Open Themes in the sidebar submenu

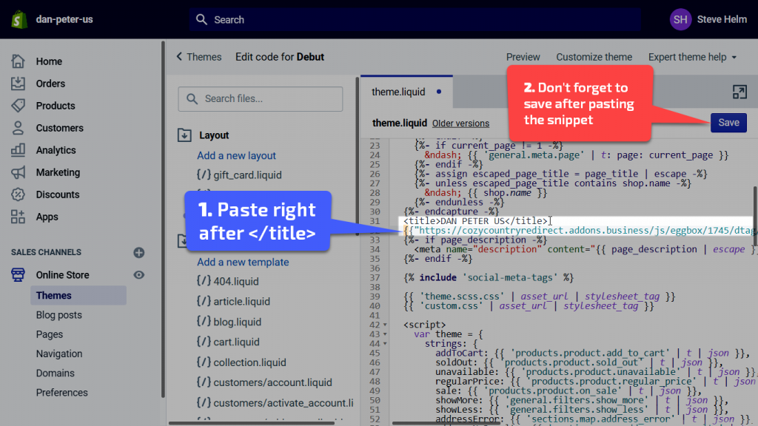78,296
